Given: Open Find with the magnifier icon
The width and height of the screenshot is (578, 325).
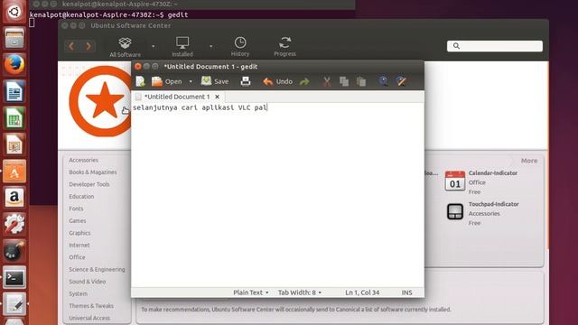Looking at the screenshot, I should point(383,81).
